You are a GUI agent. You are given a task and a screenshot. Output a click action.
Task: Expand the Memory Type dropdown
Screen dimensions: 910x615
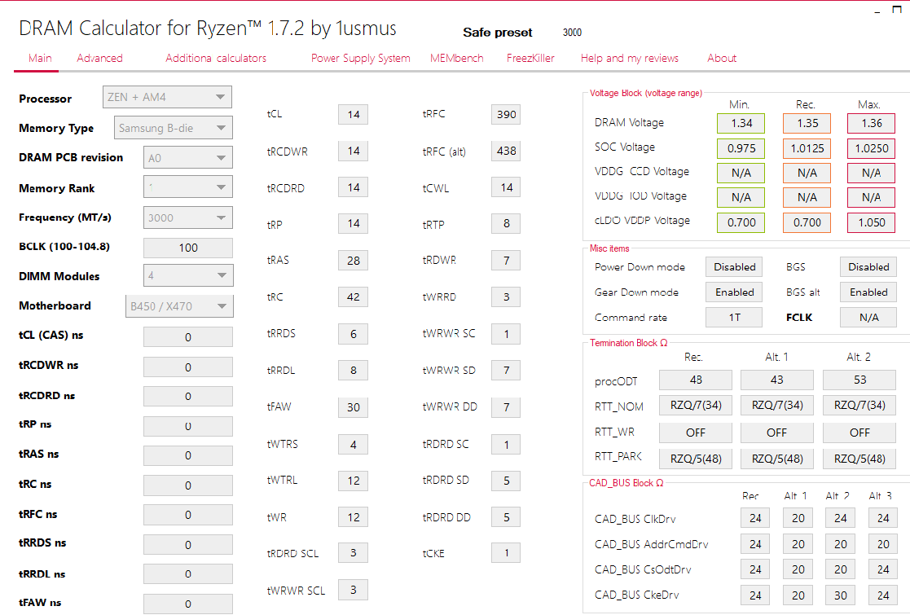tap(174, 128)
